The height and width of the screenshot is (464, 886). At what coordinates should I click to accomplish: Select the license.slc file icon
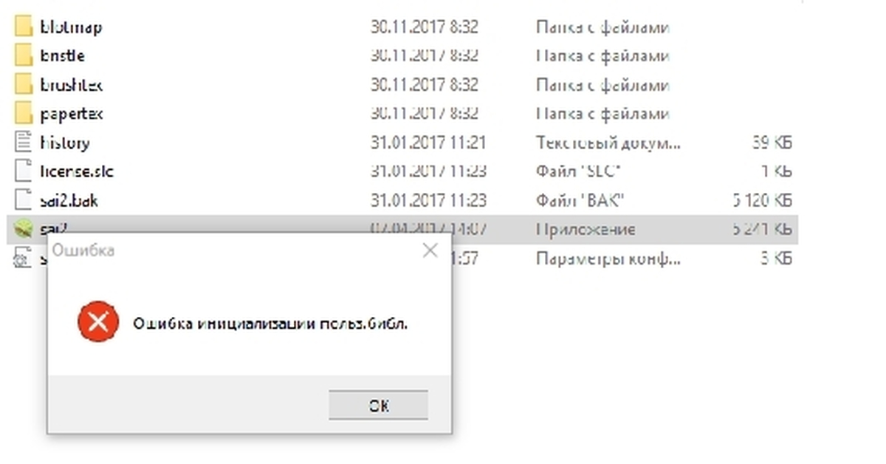tap(24, 171)
